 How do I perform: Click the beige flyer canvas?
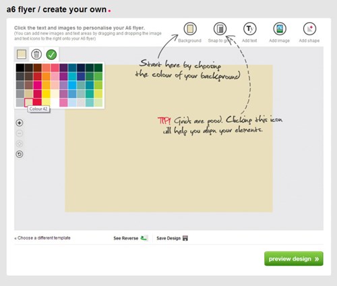click(168, 157)
